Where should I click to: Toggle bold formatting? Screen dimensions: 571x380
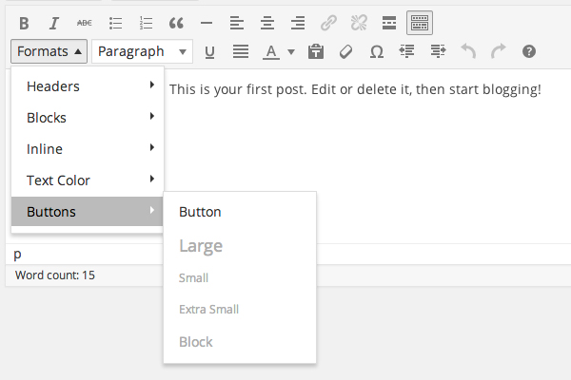point(24,22)
